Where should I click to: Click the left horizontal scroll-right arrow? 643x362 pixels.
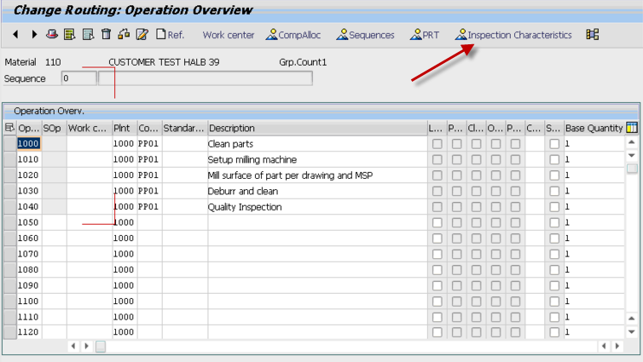pyautogui.click(x=86, y=346)
